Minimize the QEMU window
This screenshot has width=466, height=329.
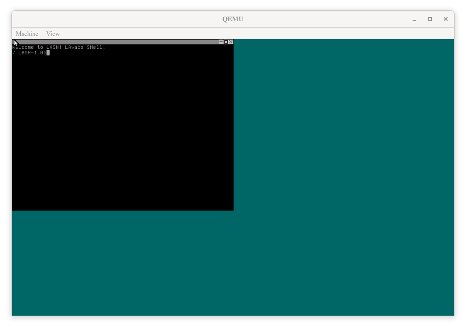[414, 19]
